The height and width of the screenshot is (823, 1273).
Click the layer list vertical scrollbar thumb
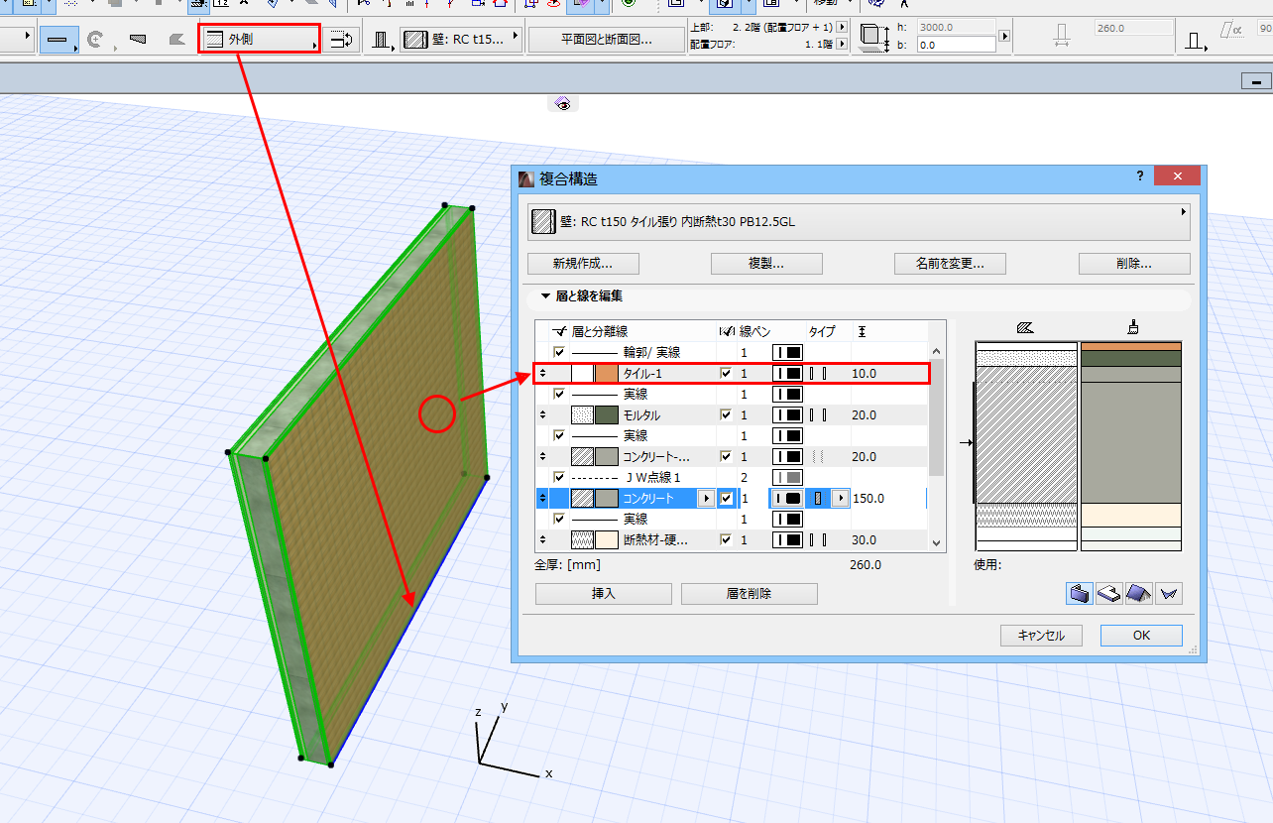(937, 416)
